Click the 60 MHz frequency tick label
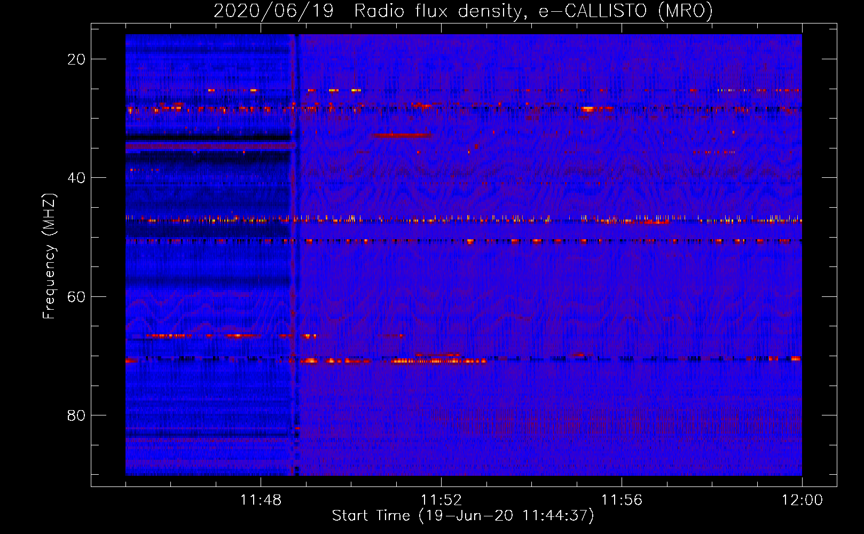Image resolution: width=864 pixels, height=534 pixels. pos(76,296)
